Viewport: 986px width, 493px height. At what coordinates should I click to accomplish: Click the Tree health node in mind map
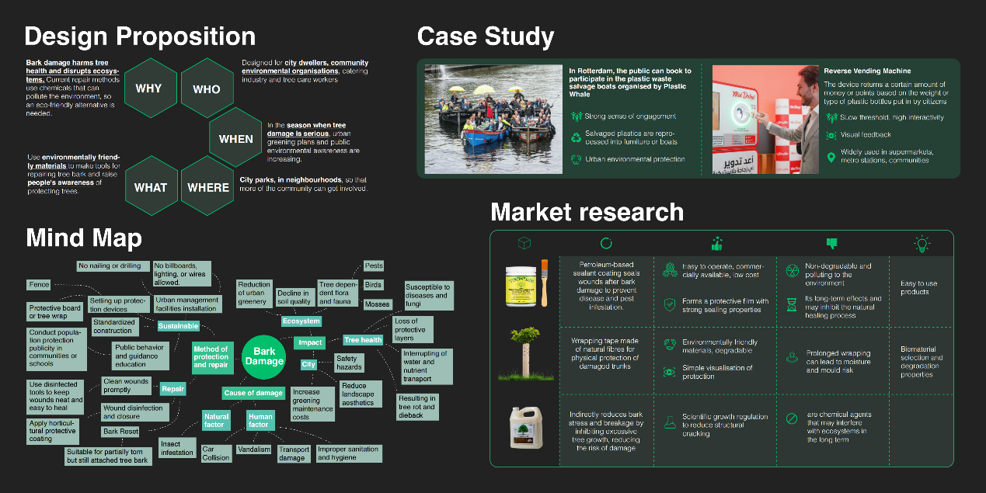(363, 340)
